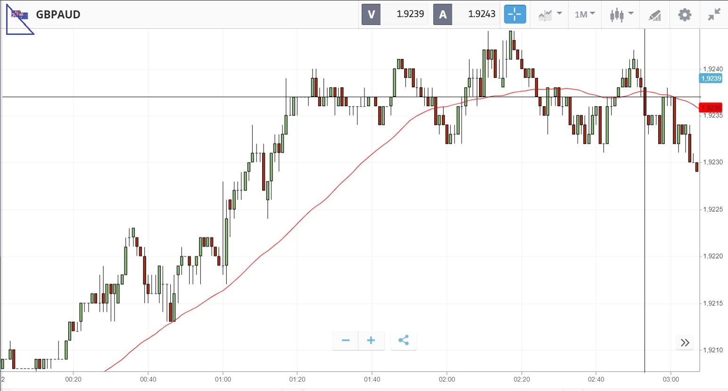Click the V sell button
The width and height of the screenshot is (728, 391).
tap(371, 15)
